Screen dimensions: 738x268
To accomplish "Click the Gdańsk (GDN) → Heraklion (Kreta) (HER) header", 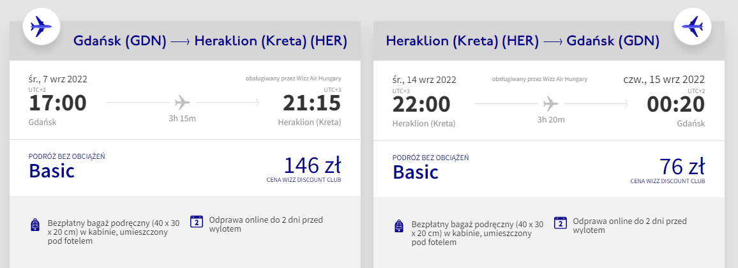I will 211,41.
